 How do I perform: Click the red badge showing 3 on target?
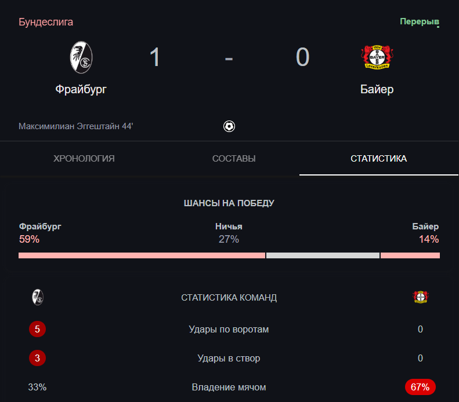pos(37,358)
